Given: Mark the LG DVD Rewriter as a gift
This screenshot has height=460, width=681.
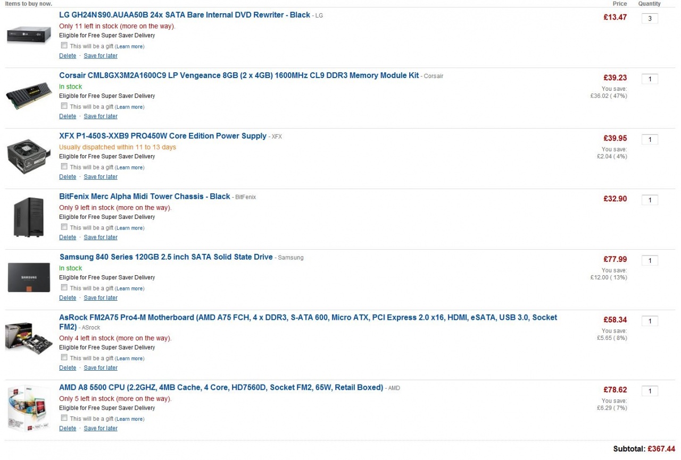Looking at the screenshot, I should point(64,45).
